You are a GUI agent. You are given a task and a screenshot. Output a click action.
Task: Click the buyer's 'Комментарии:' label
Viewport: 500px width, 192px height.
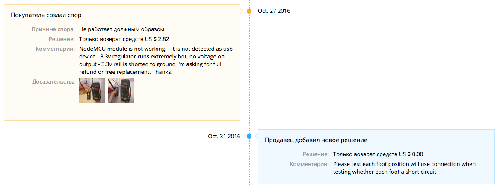coord(56,49)
